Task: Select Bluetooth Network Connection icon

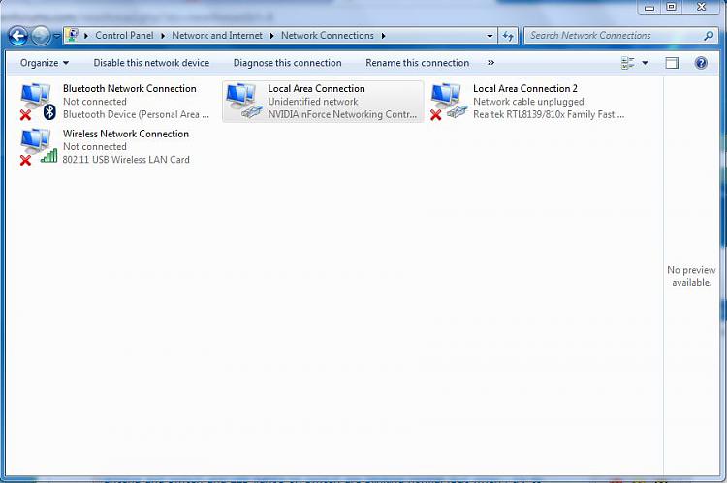Action: tap(38, 102)
